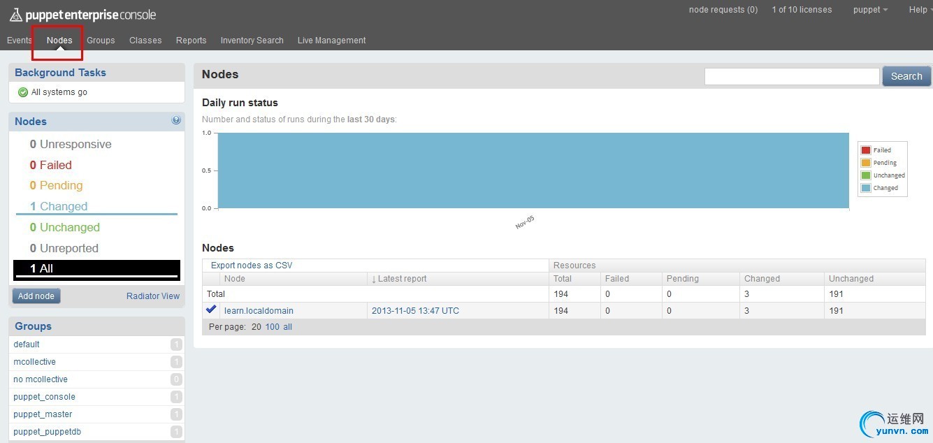Focus the node search input field
The height and width of the screenshot is (443, 933).
[x=792, y=76]
